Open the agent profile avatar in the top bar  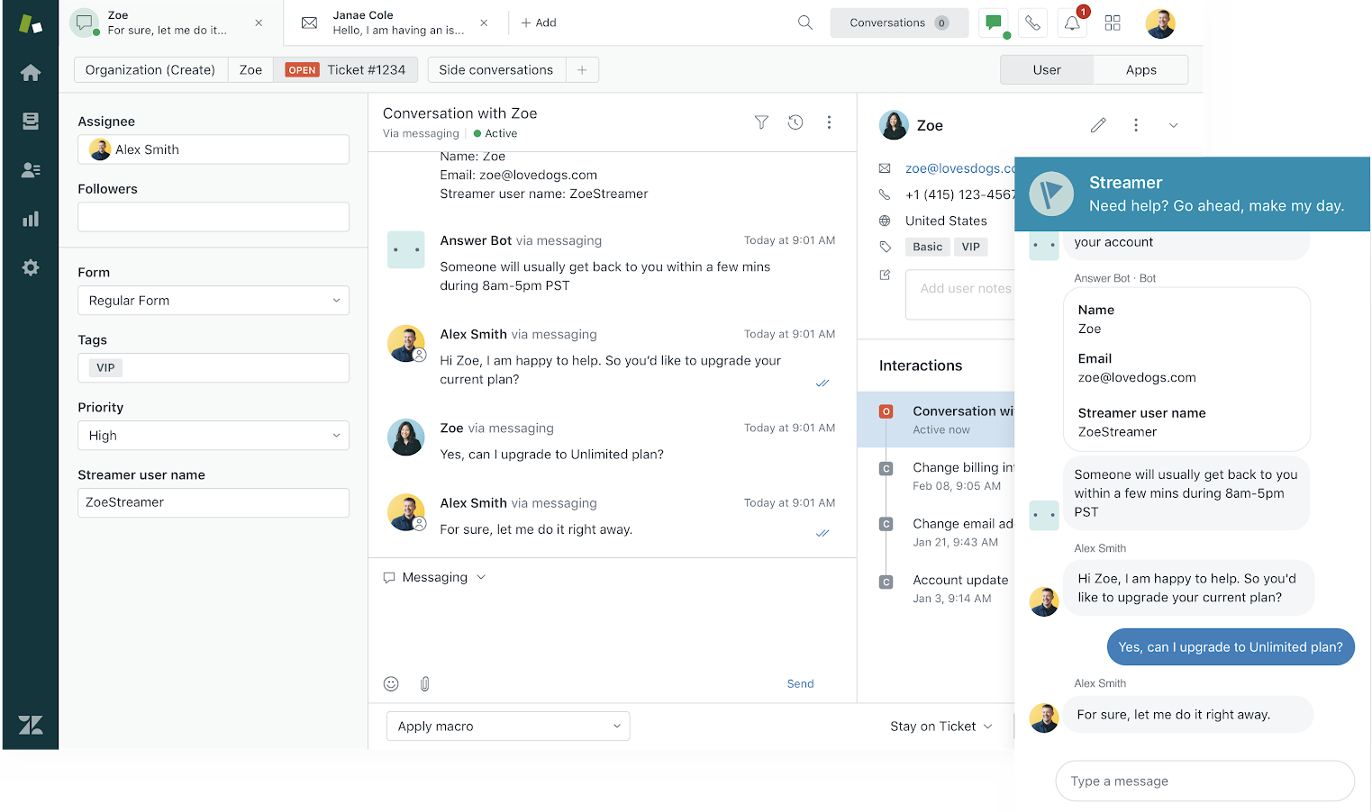(1160, 23)
